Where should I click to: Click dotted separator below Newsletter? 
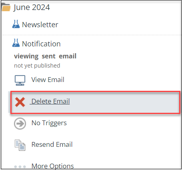[x=92, y=35]
